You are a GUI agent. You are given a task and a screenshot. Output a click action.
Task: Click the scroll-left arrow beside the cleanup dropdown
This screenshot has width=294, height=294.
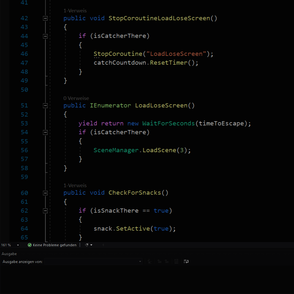point(103,245)
